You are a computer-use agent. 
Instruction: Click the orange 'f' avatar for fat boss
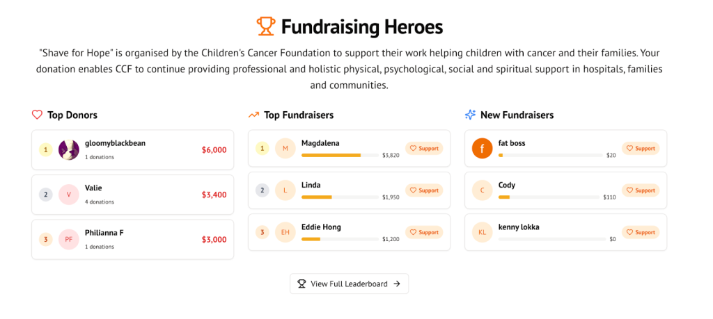coord(483,149)
